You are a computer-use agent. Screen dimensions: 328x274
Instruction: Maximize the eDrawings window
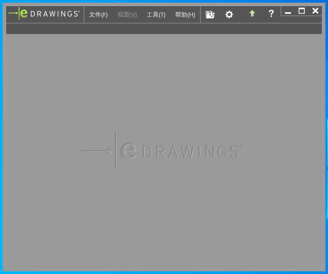pyautogui.click(x=301, y=11)
